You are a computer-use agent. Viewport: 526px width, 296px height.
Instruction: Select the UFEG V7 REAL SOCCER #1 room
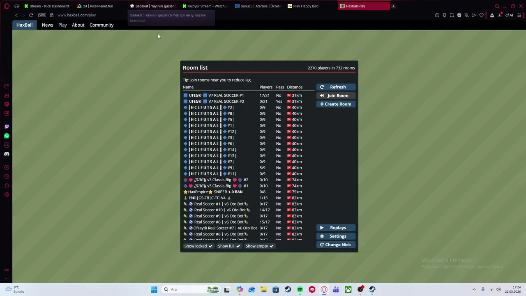pyautogui.click(x=249, y=95)
